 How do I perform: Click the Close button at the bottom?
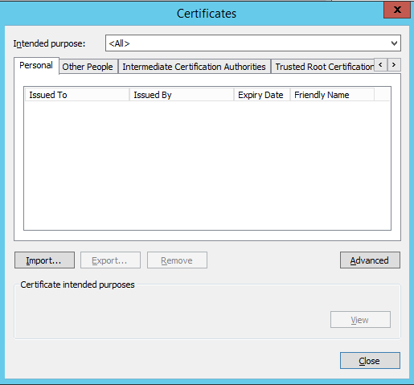[x=370, y=361]
